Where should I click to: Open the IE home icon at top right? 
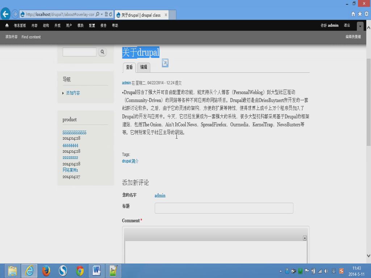(353, 14)
